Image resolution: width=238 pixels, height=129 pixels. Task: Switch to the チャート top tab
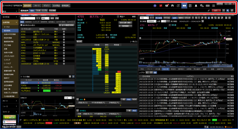(37, 6)
